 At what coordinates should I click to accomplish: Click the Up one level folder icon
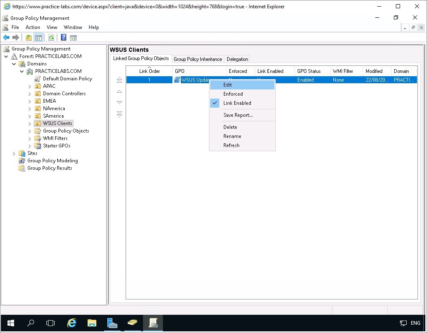point(29,38)
